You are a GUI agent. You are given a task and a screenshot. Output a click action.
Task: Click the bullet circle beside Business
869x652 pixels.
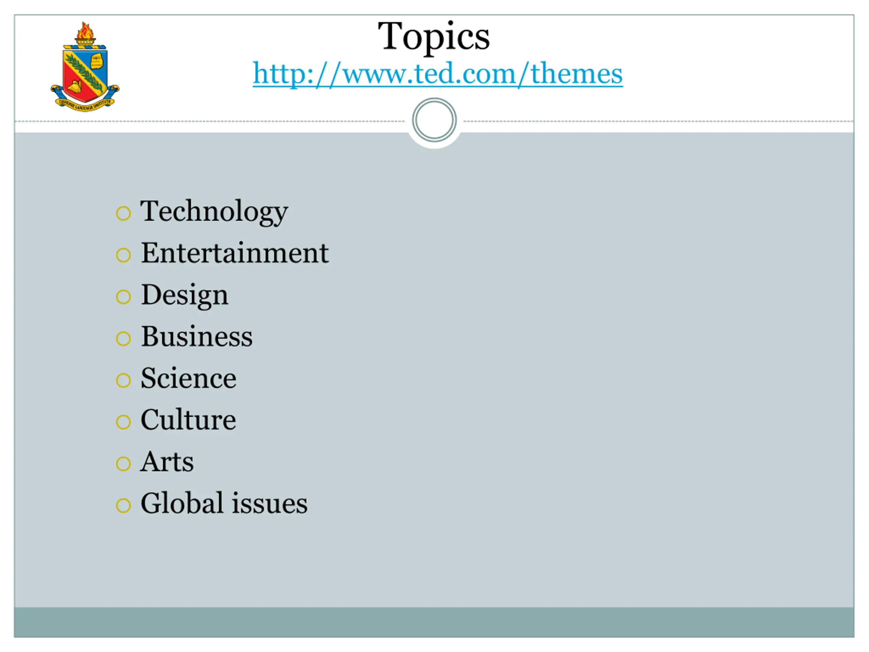(123, 339)
